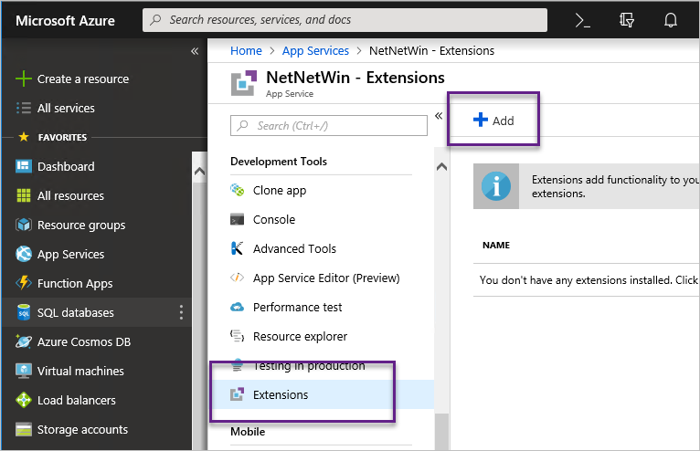The width and height of the screenshot is (700, 451).
Task: Collapse the left favorites sidebar
Action: [195, 51]
